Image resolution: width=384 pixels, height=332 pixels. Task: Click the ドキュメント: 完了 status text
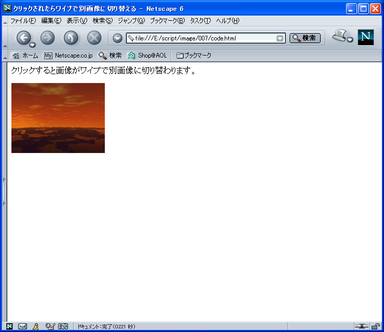point(106,326)
